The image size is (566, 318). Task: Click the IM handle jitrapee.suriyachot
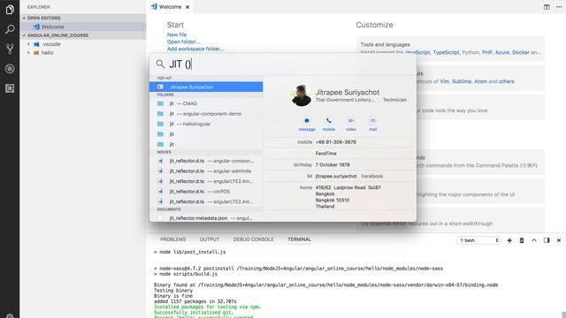coord(336,177)
